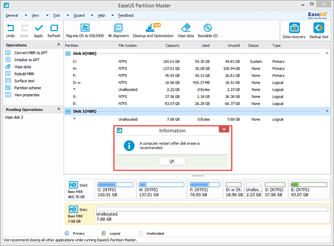This screenshot has height=246, width=334.
Task: Sort by the Unused column header
Action: (226, 46)
